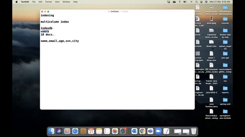This screenshot has width=245, height=137.
Task: Select the amar.jpeg image file
Action: (x=211, y=20)
